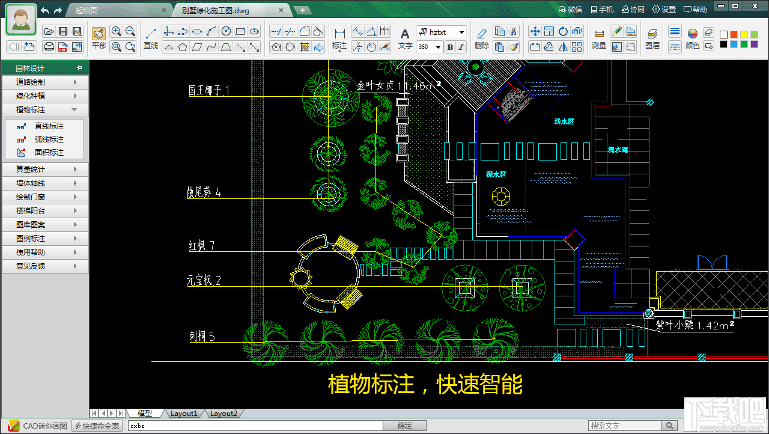Viewport: 769px width, 434px height.
Task: Pick the red color swatch
Action: coord(734,33)
